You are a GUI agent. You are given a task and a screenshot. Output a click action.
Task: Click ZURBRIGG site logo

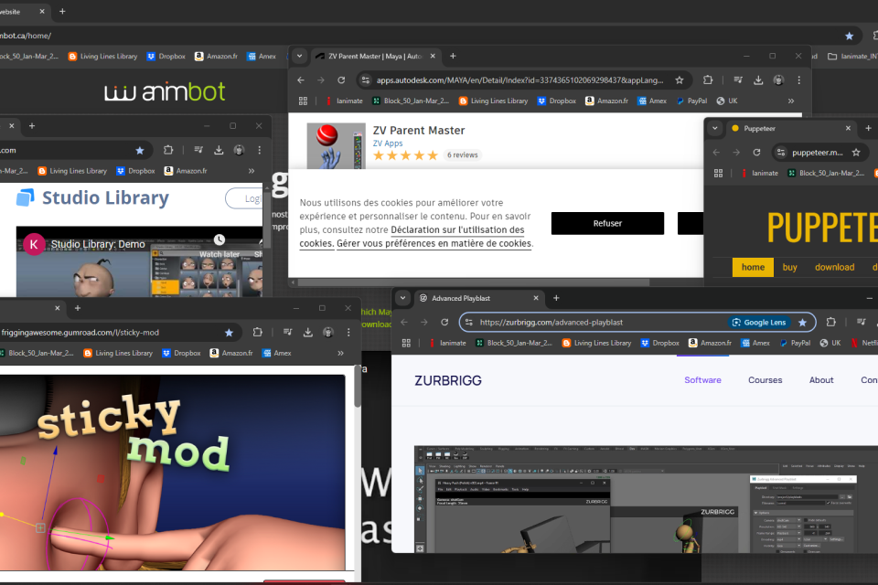448,380
